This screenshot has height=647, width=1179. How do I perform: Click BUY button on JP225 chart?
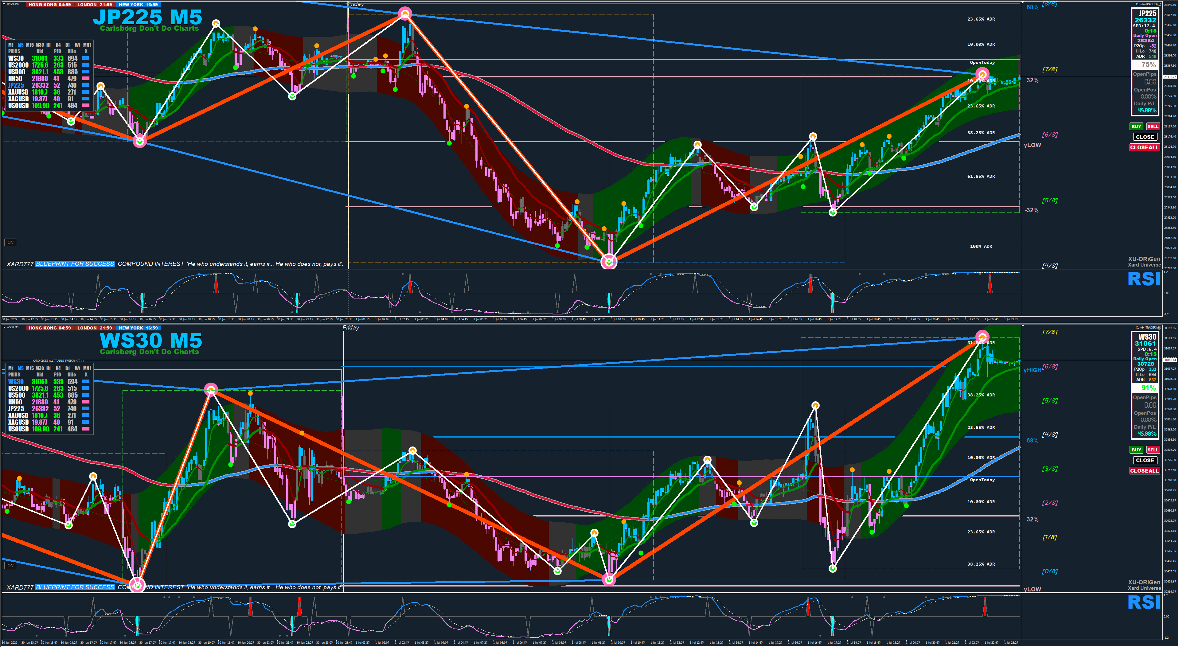pos(1136,126)
